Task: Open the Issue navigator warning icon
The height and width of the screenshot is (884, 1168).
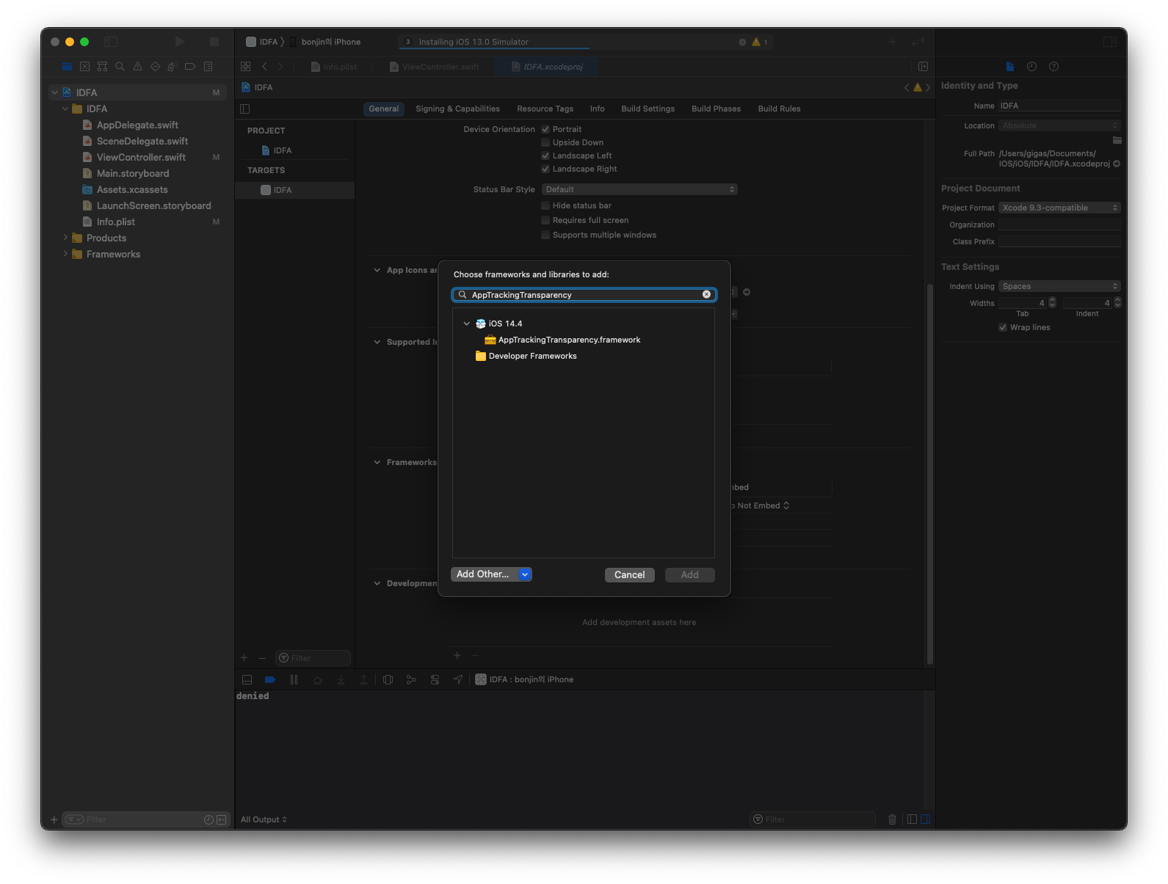Action: (137, 67)
